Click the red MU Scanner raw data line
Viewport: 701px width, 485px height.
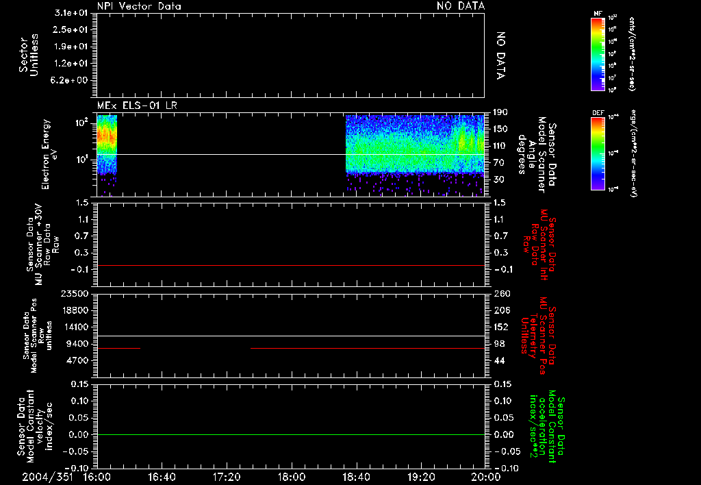pyautogui.click(x=290, y=265)
